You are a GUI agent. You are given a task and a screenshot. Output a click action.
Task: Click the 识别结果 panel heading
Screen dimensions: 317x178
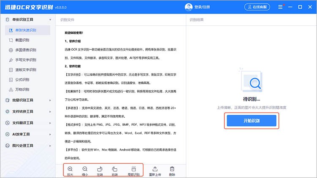(x=197, y=20)
